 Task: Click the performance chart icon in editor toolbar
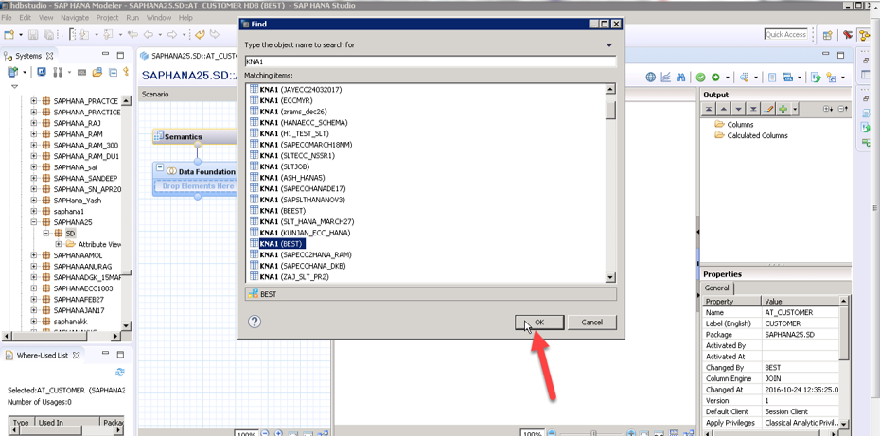tap(665, 78)
